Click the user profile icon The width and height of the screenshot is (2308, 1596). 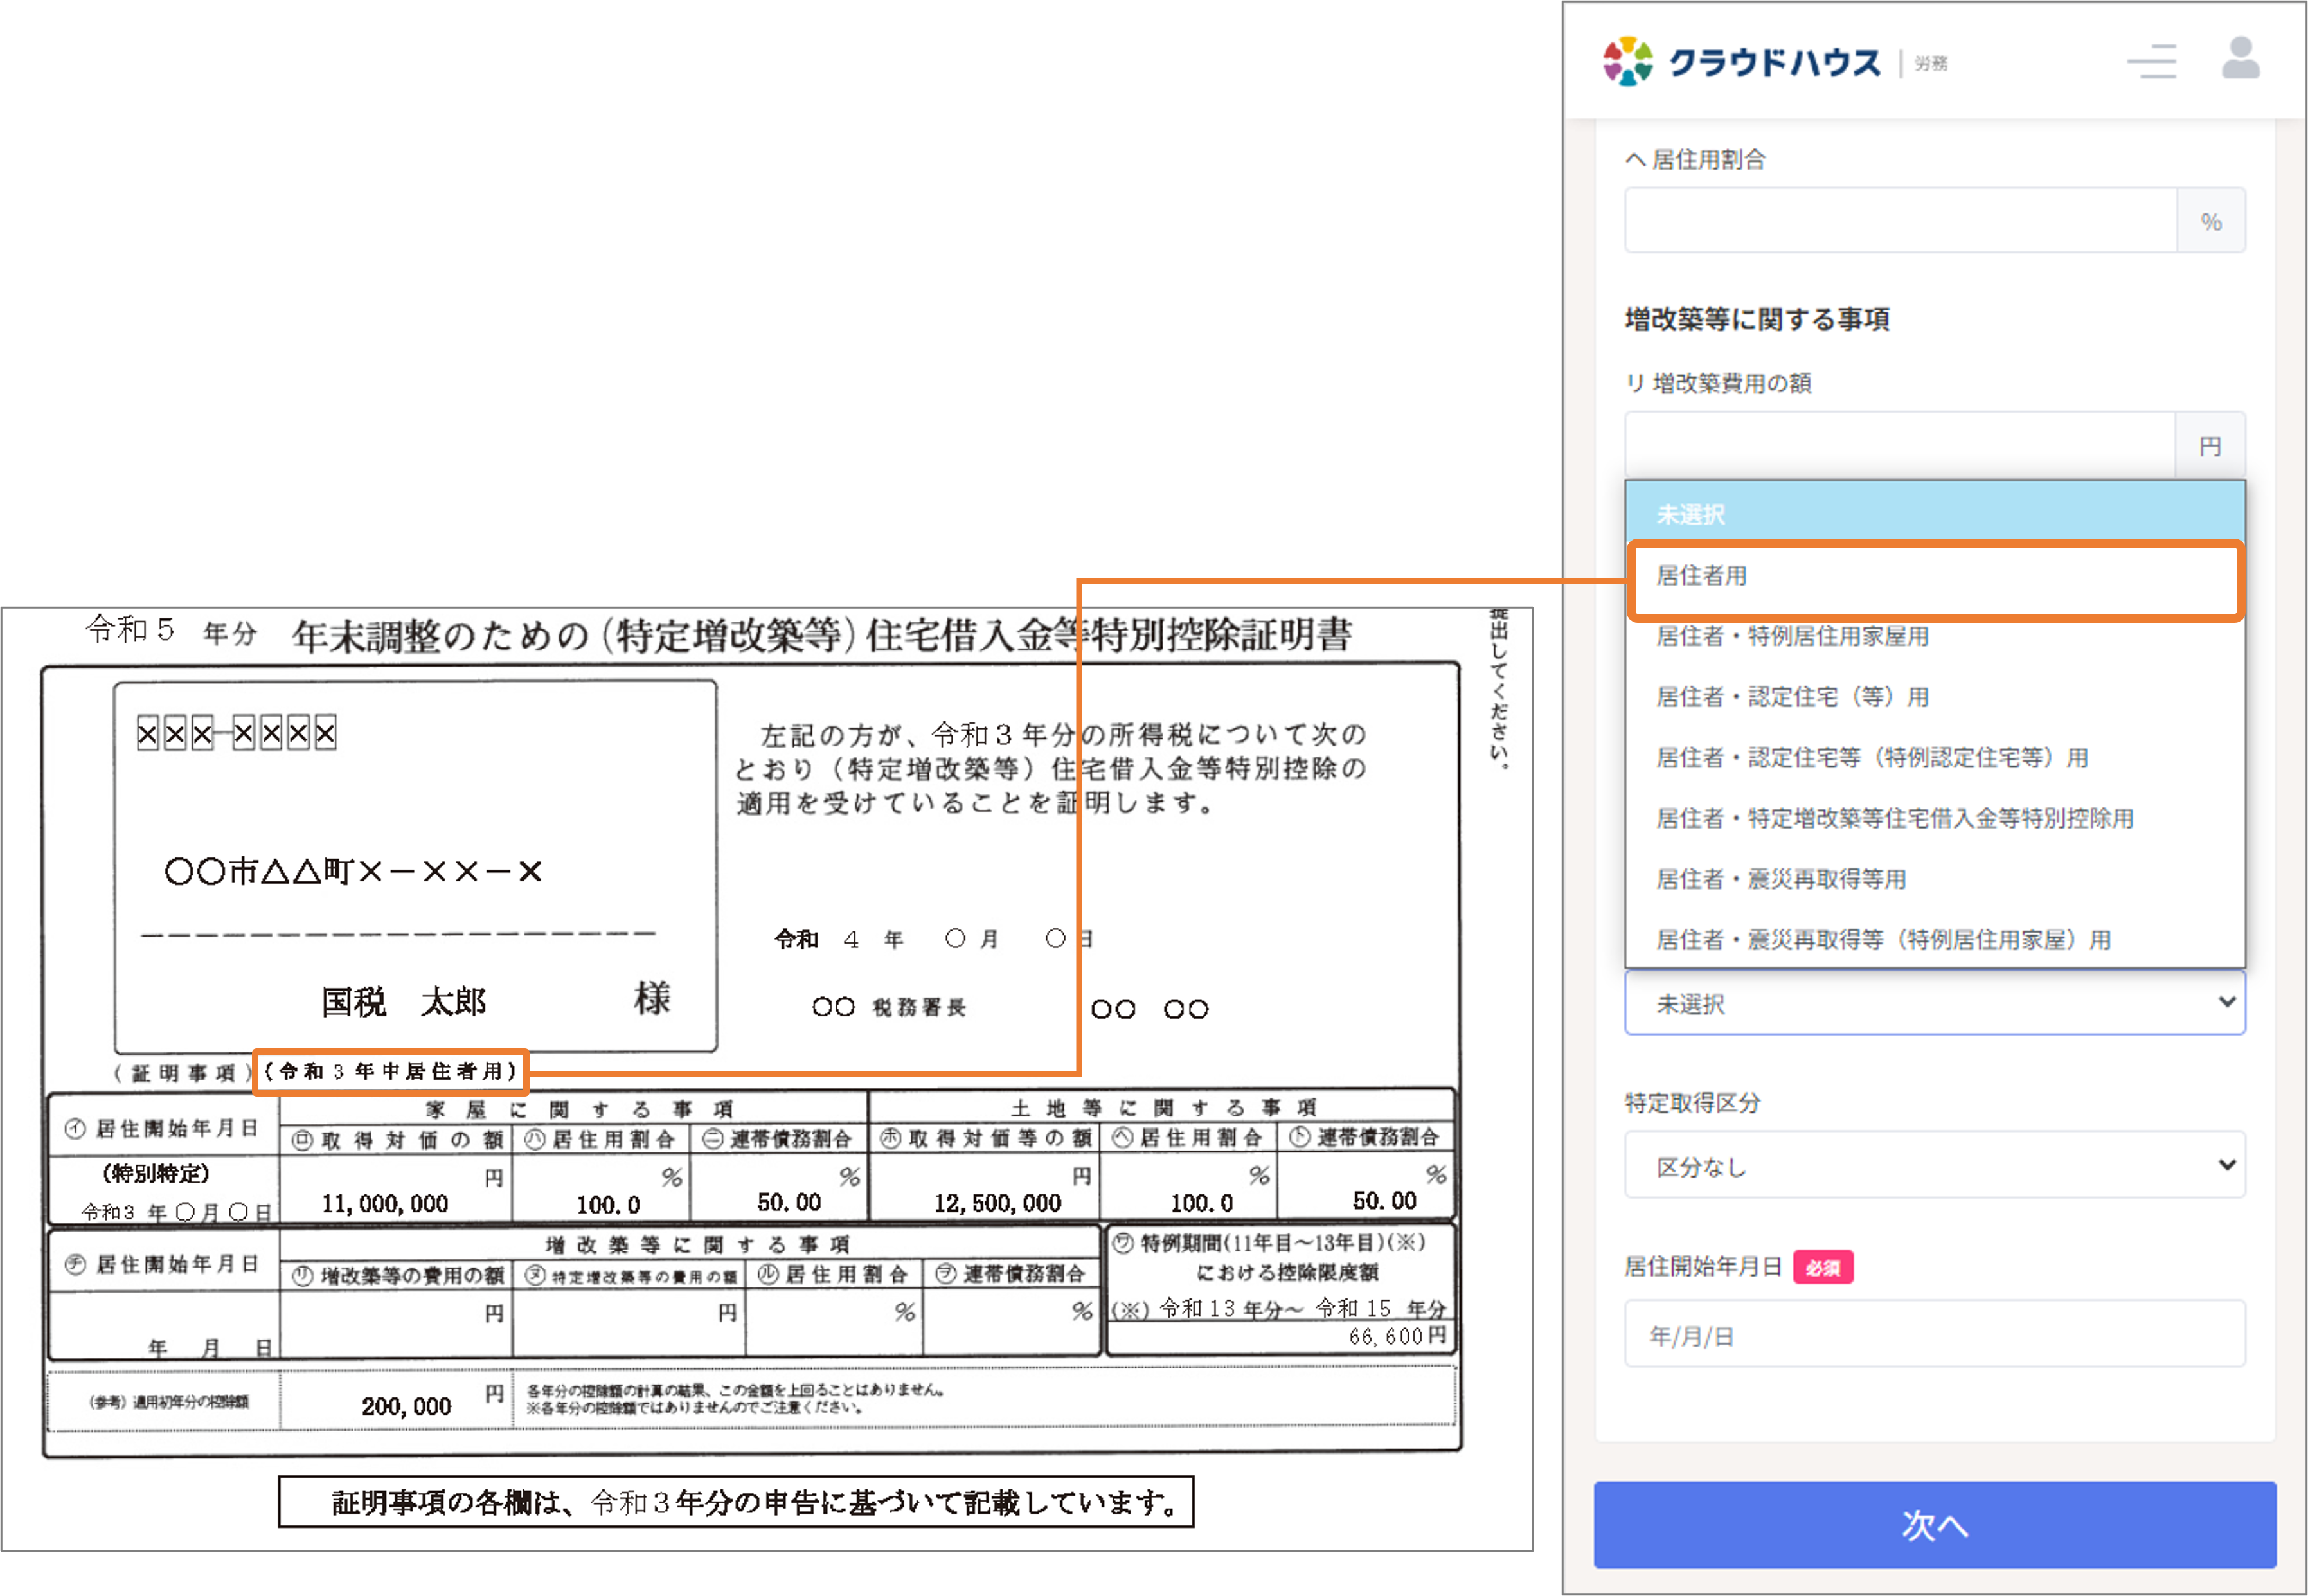[x=2240, y=59]
